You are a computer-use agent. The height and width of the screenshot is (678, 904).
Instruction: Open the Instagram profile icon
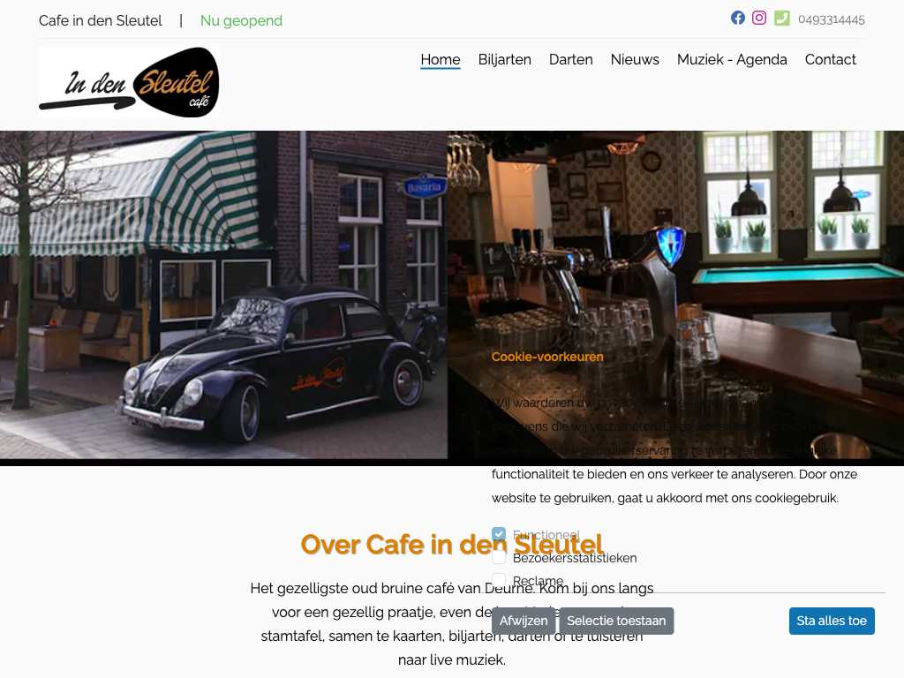coord(759,18)
